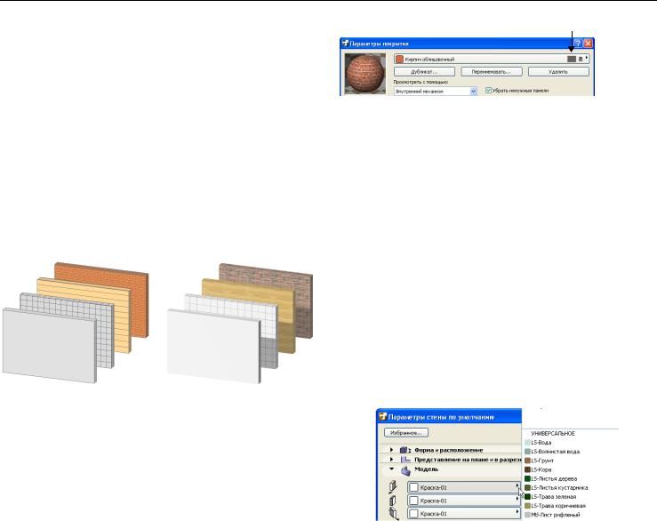
Task: Open the first Краска-01 material dropdown
Action: (464, 487)
